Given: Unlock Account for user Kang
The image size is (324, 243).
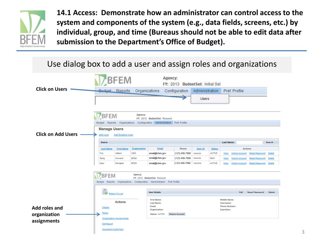Looking at the screenshot, I should 239,158.
